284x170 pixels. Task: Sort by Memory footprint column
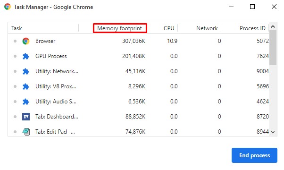120,28
